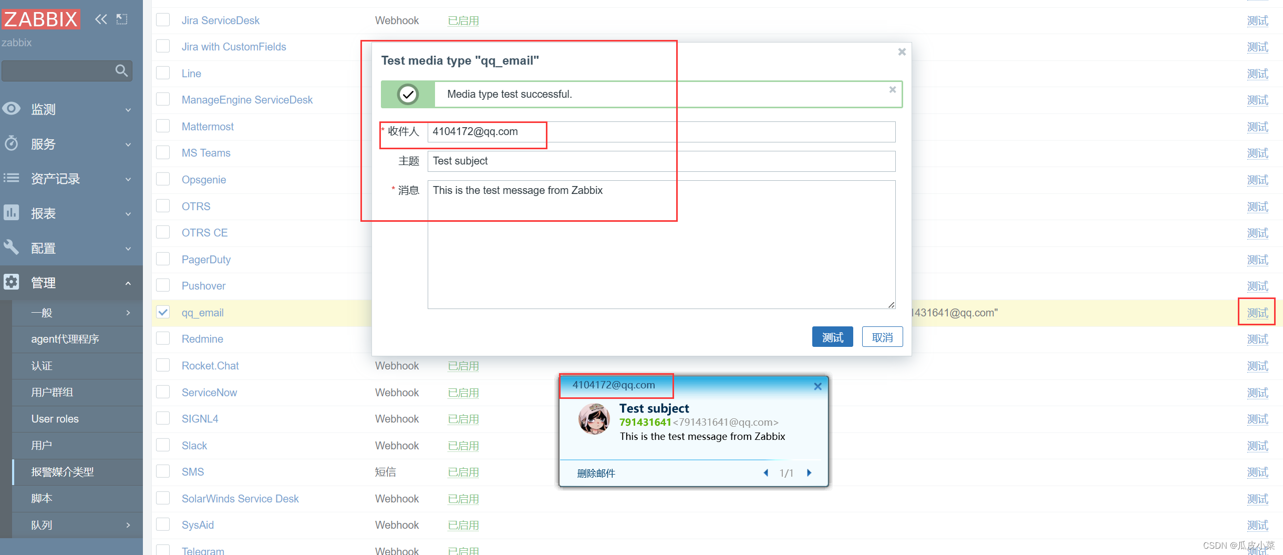
Task: Expand the 报表 menu section
Action: coord(128,213)
